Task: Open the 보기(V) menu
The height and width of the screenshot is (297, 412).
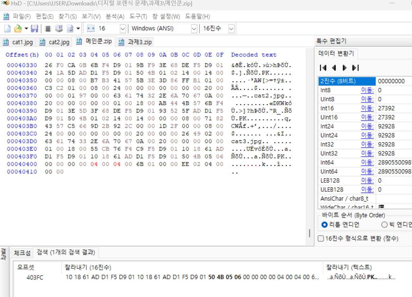Action: 91,16
